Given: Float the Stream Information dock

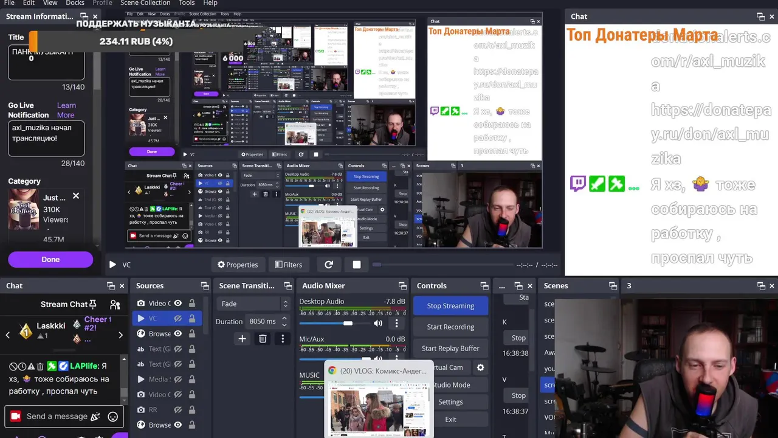Looking at the screenshot, I should point(83,16).
